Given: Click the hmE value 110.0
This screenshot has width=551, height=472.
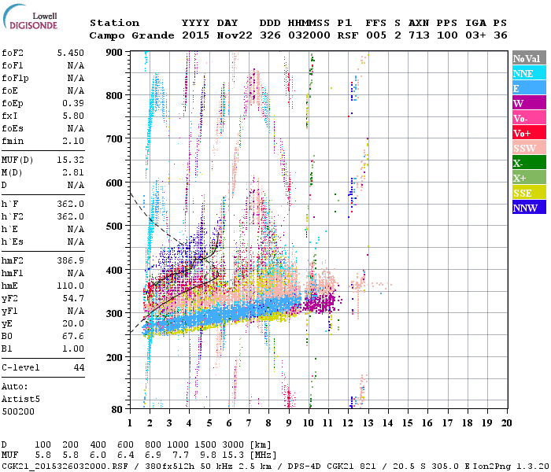Looking at the screenshot, I should pyautogui.click(x=71, y=286).
